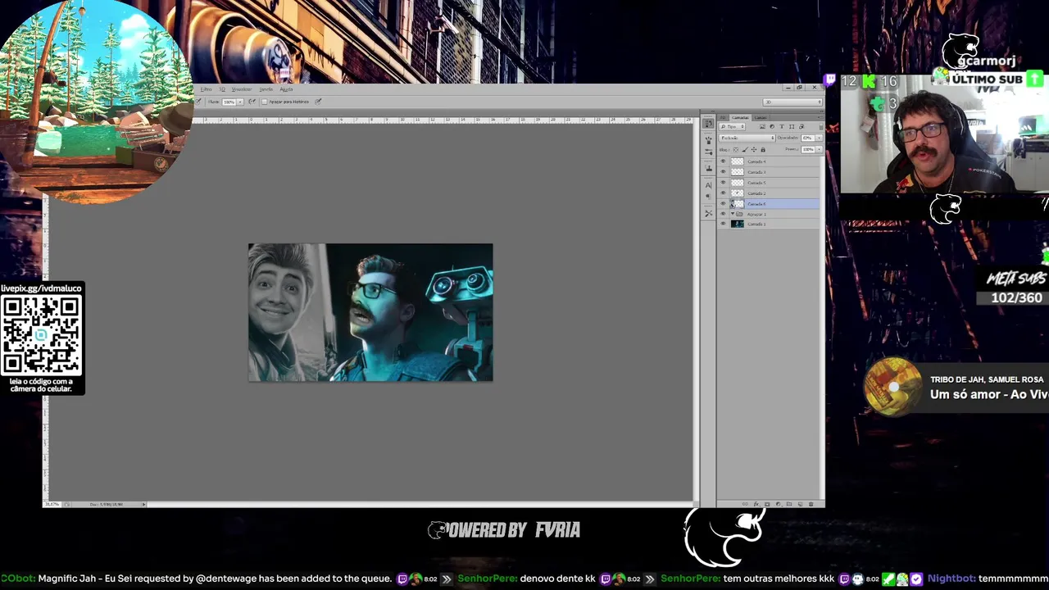Filter layers by smart object icon

801,127
